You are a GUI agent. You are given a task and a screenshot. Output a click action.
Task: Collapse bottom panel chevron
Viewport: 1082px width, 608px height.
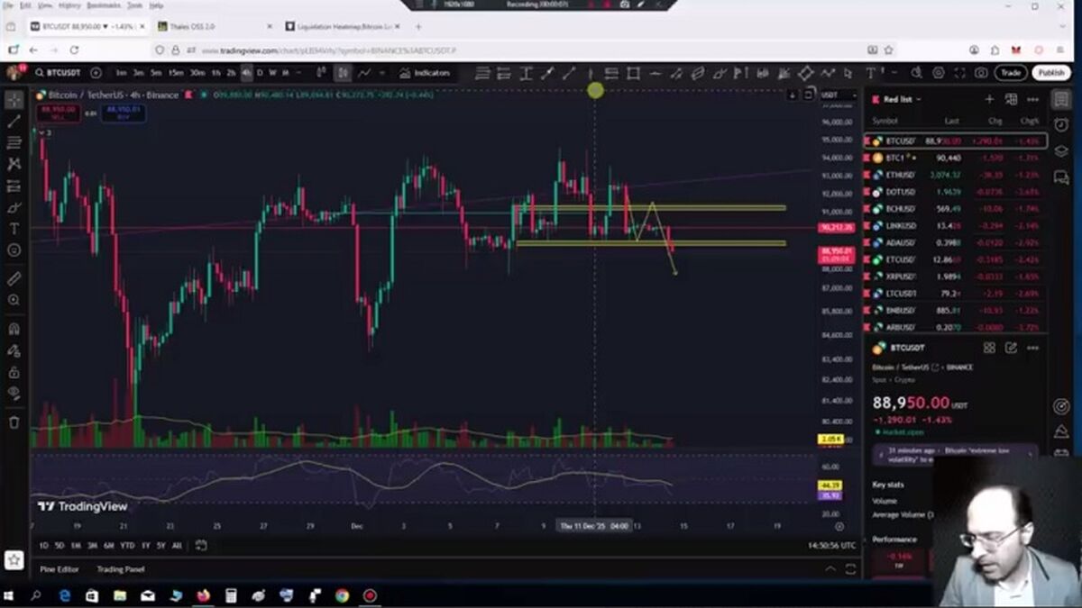tap(830, 569)
